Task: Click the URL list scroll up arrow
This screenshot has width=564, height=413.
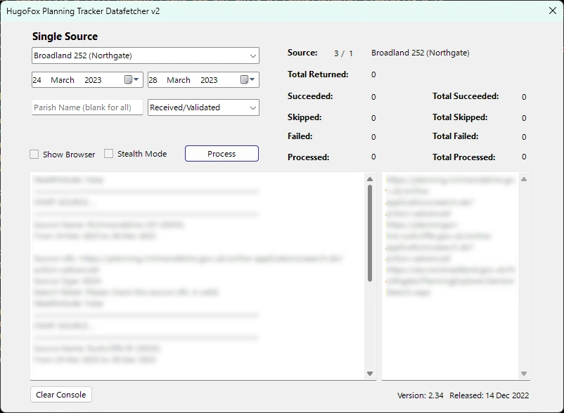Action: [x=524, y=179]
